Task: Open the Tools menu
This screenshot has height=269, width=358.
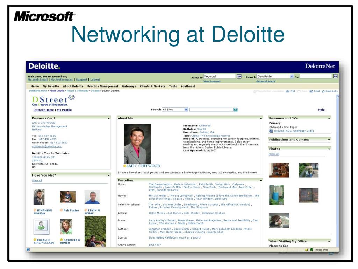Action: coord(173,87)
